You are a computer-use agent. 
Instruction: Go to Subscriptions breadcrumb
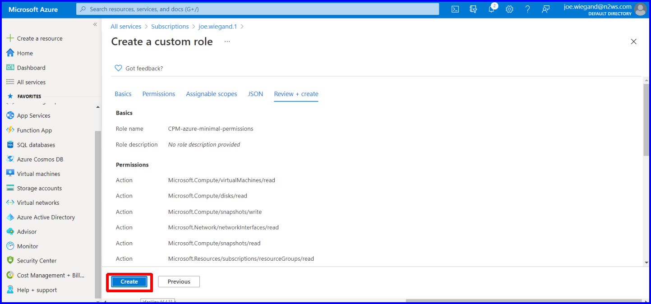point(170,27)
